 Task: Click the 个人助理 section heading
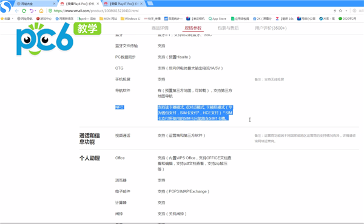(90, 158)
